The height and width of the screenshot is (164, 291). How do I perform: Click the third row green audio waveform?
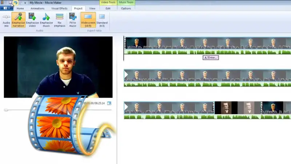tap(207, 117)
